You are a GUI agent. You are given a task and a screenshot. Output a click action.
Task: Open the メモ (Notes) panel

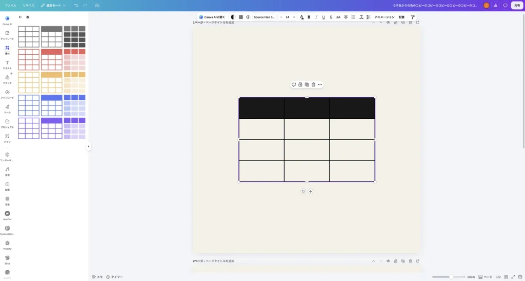pyautogui.click(x=97, y=277)
